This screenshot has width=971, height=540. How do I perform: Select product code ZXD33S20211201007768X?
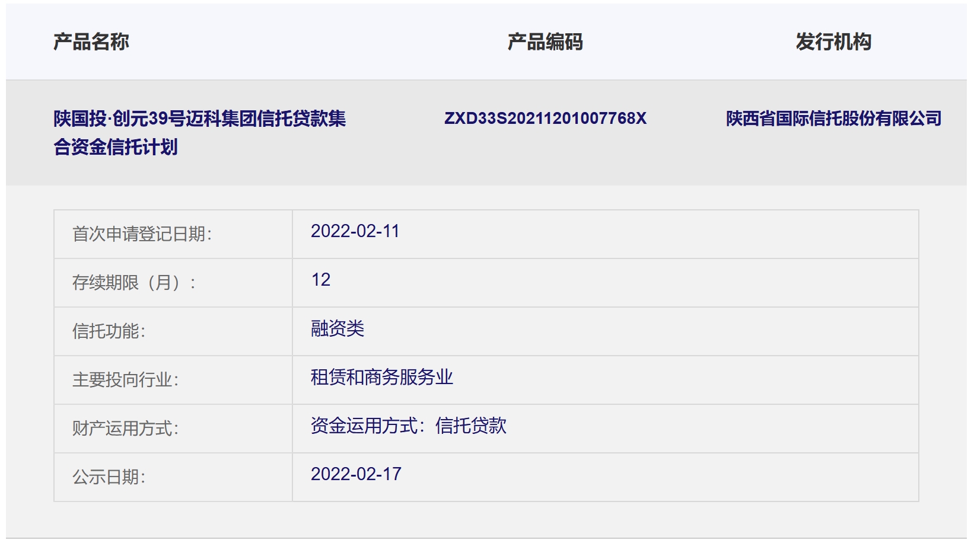[545, 119]
